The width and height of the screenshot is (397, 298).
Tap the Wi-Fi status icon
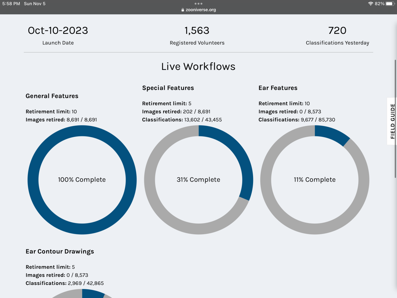(371, 4)
